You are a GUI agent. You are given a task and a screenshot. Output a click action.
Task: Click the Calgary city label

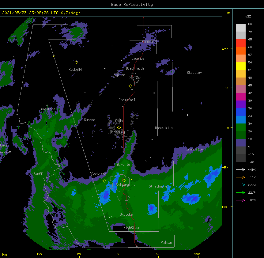122,185
